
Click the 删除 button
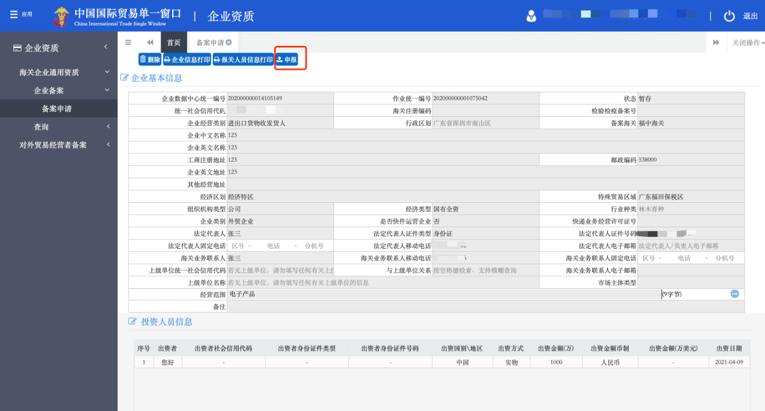pyautogui.click(x=150, y=59)
